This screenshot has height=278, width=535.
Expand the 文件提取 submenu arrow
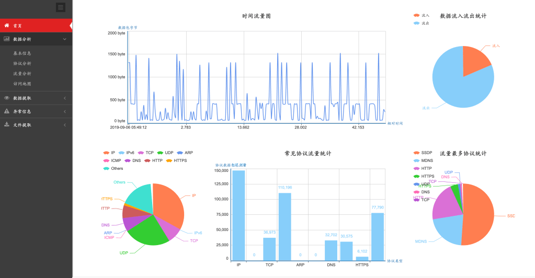click(x=64, y=125)
